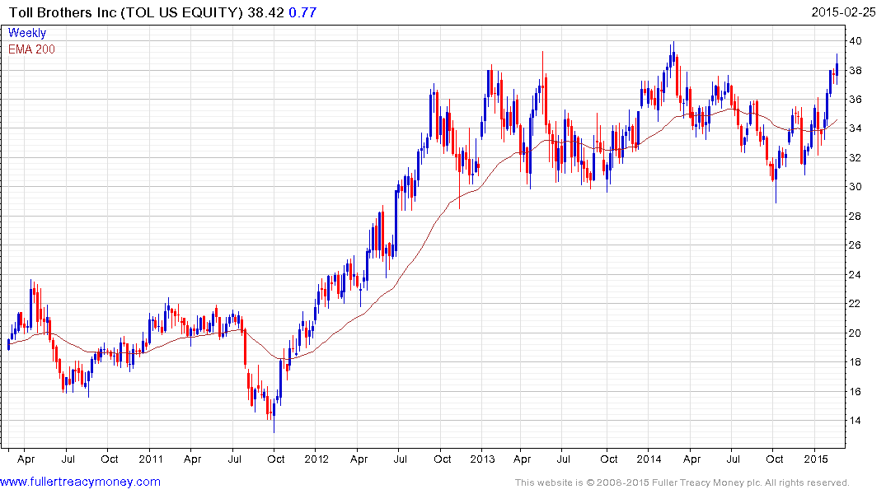Click the '2011' x-axis year label
The image size is (886, 494).
(x=150, y=459)
